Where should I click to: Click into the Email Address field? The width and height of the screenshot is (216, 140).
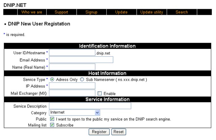(81, 60)
